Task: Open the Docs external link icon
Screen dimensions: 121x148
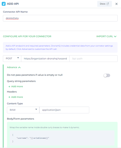Action: (x=107, y=4)
